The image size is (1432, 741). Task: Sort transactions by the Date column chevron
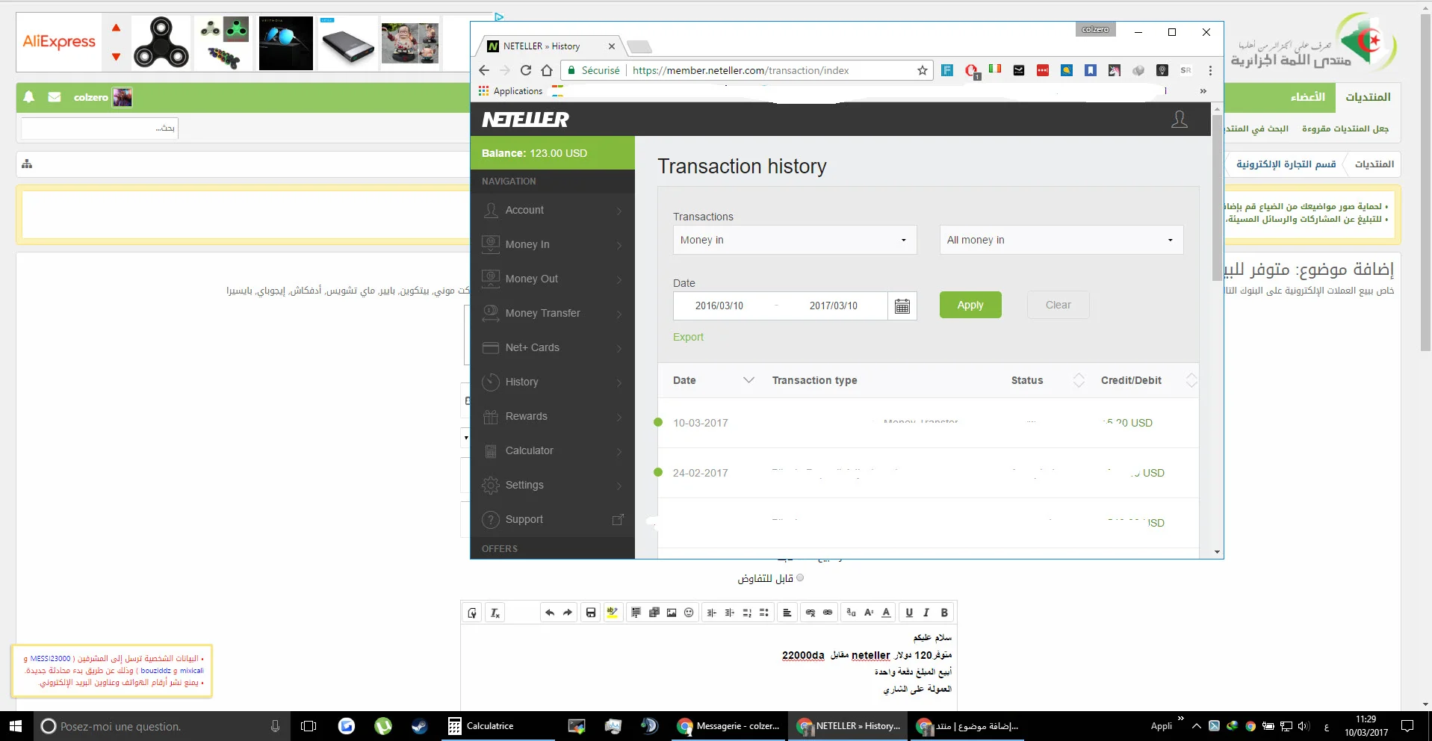748,380
